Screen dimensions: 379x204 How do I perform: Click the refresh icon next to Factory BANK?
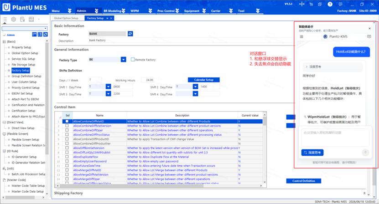[130, 34]
